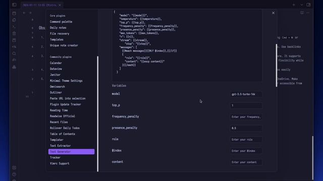Open Vimrc Support settings

point(60,163)
